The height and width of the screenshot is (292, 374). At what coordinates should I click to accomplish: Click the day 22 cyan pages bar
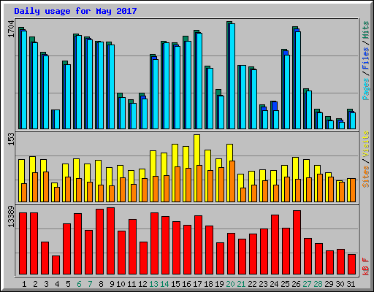(x=254, y=99)
